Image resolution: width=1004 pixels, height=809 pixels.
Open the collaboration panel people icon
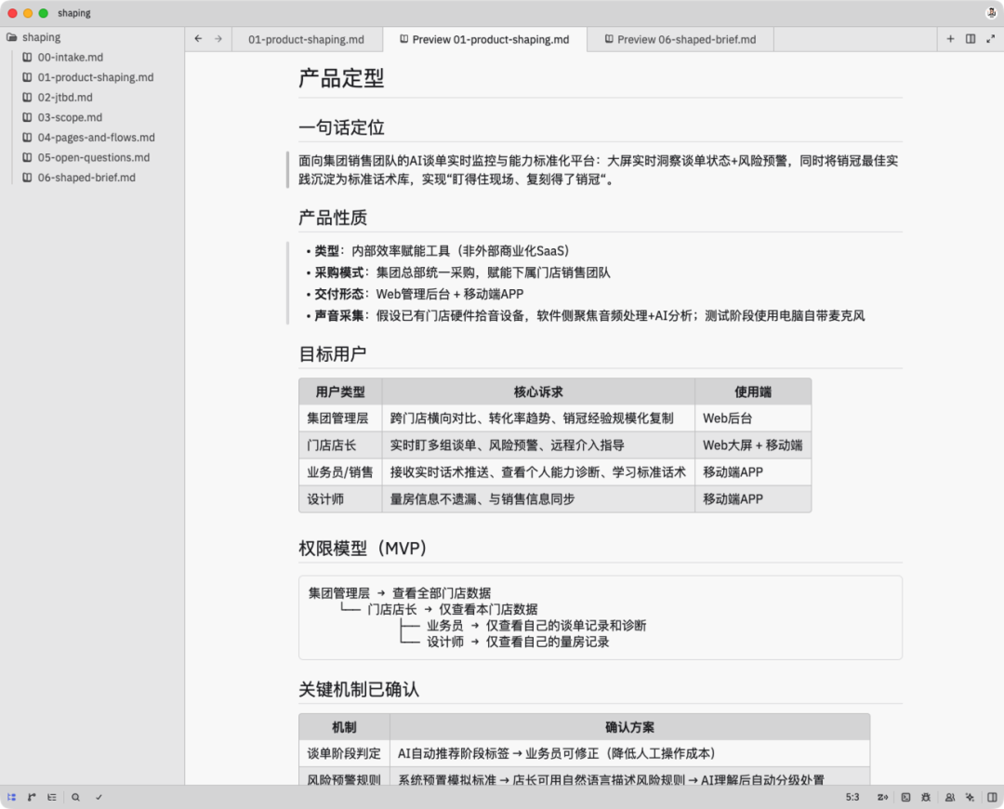[x=949, y=798]
